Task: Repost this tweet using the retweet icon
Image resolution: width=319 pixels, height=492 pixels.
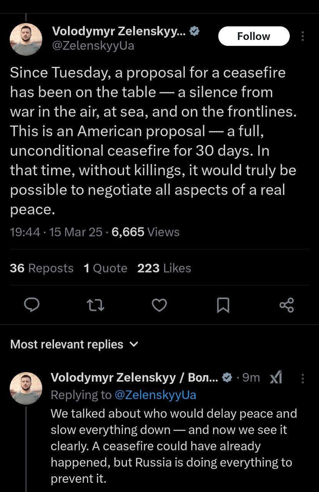Action: 96,305
